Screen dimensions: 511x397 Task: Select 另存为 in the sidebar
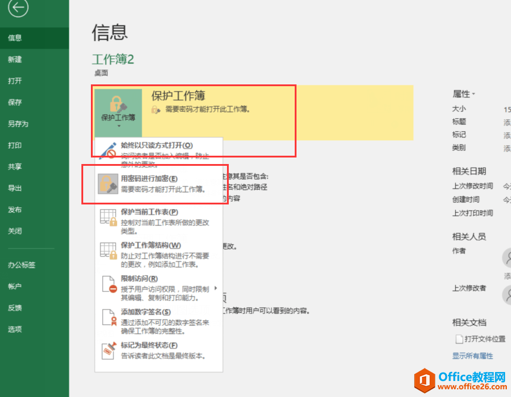pos(18,124)
